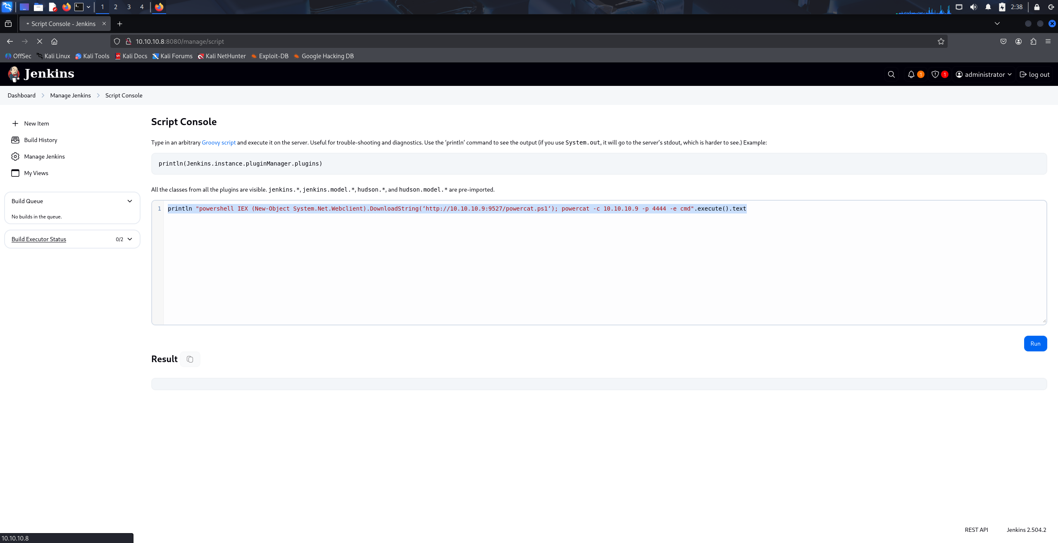The image size is (1058, 543).
Task: Go to Dashboard in the breadcrumb
Action: tap(21, 95)
